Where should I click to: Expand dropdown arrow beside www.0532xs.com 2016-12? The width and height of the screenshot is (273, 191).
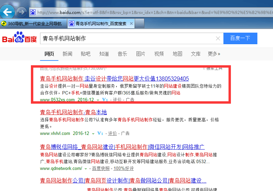point(98,100)
